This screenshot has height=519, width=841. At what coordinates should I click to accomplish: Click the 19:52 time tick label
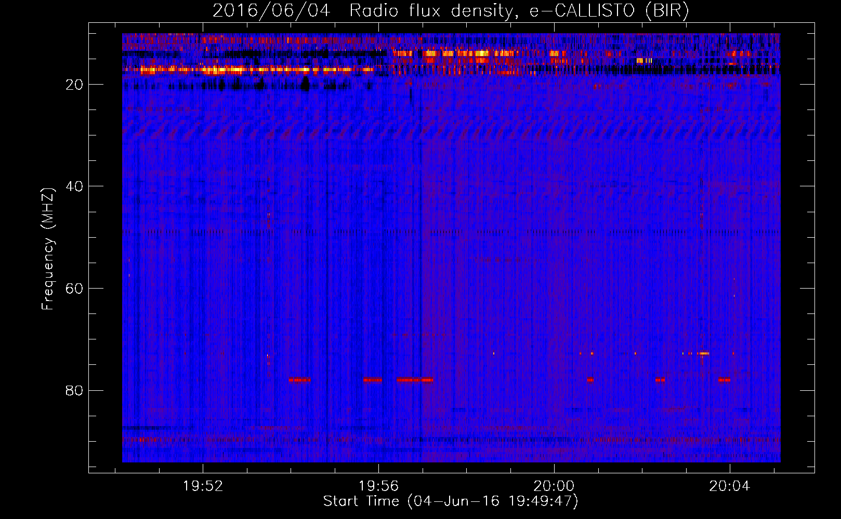pos(203,486)
